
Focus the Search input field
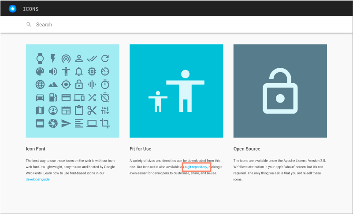click(176, 25)
